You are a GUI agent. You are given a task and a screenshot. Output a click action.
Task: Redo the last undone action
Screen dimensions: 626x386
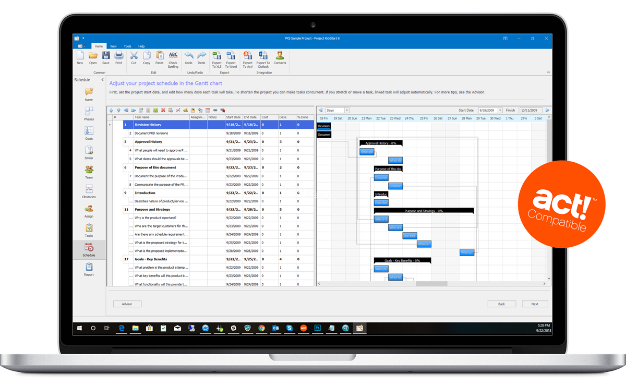201,58
